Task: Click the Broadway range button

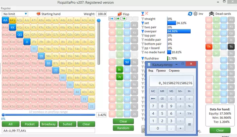Action: click(x=48, y=124)
